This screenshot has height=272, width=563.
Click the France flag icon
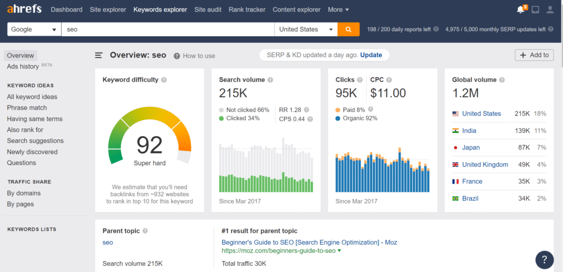tap(456, 182)
